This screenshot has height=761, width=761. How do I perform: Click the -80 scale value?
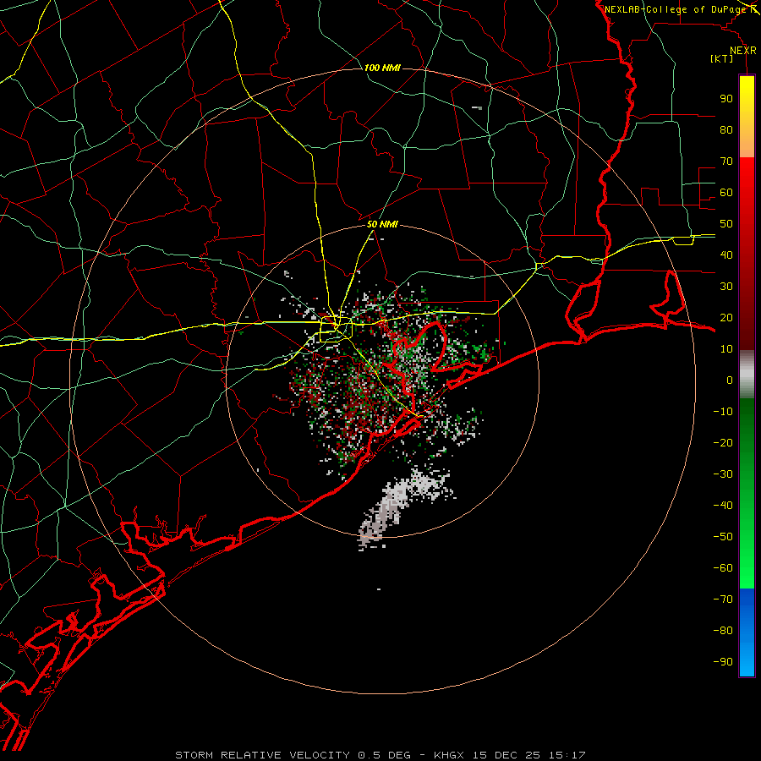[x=723, y=631]
